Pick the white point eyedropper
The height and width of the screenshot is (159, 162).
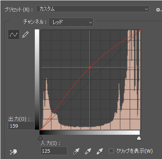click(x=100, y=151)
